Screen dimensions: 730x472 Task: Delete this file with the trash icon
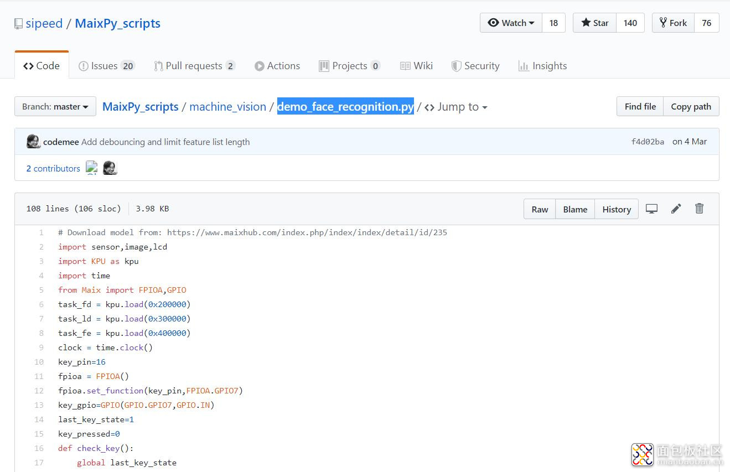[700, 209]
